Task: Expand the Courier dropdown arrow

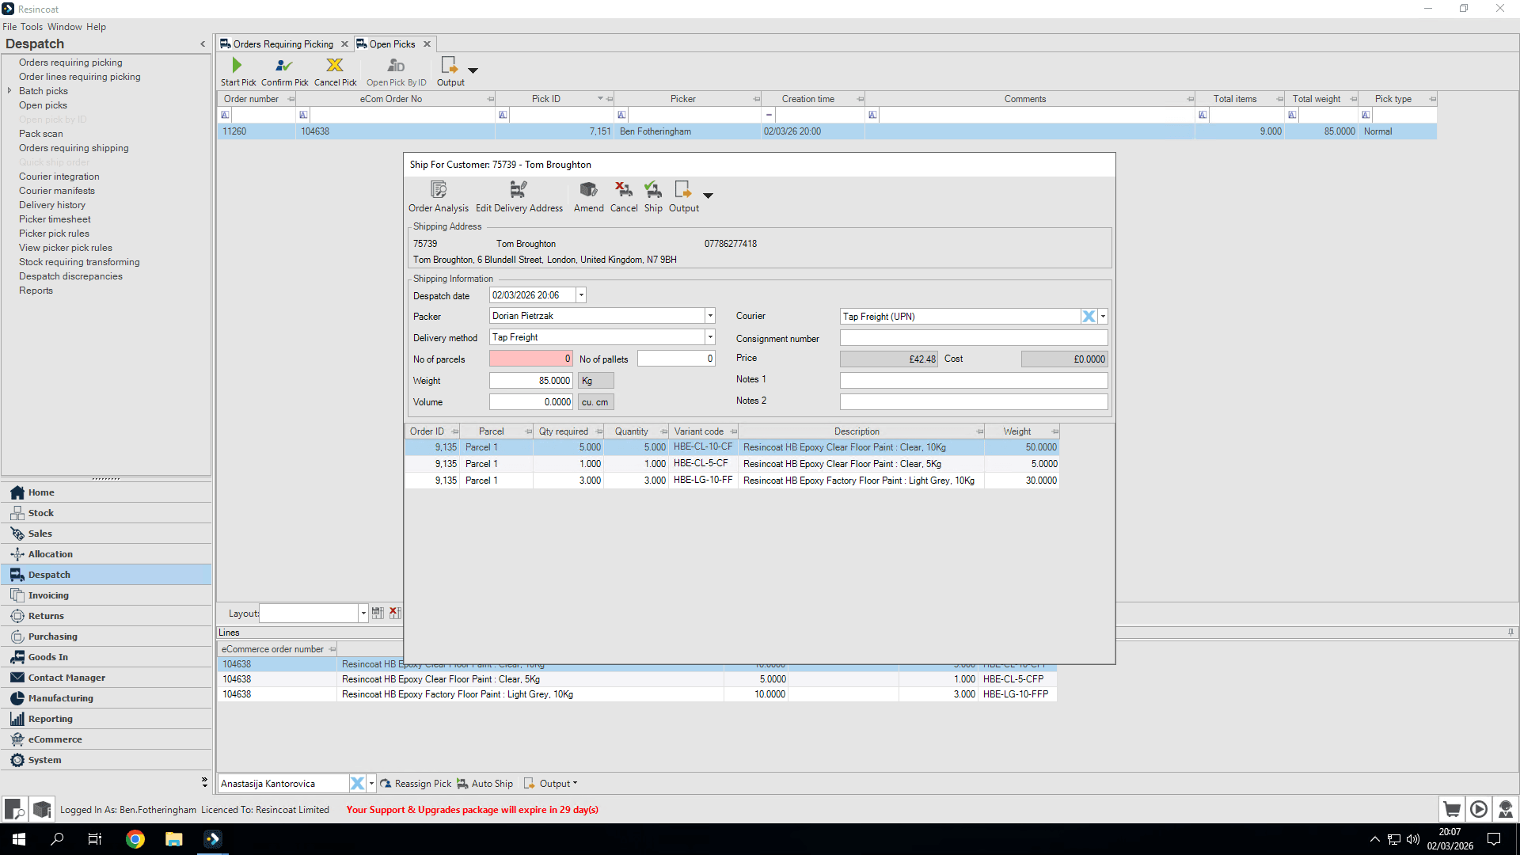Action: [1103, 317]
